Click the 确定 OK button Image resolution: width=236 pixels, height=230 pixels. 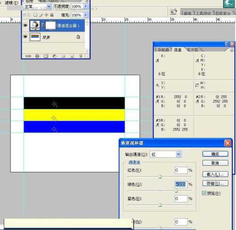(215, 154)
